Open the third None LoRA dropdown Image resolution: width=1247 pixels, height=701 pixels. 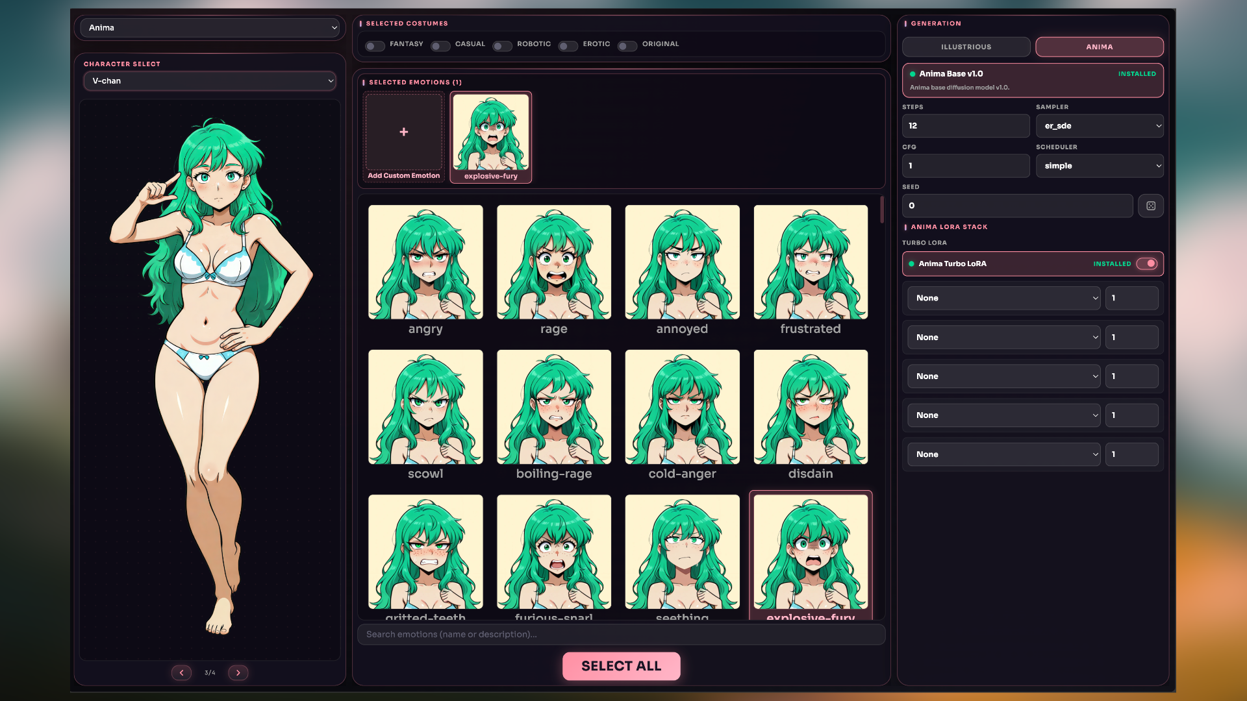1003,376
